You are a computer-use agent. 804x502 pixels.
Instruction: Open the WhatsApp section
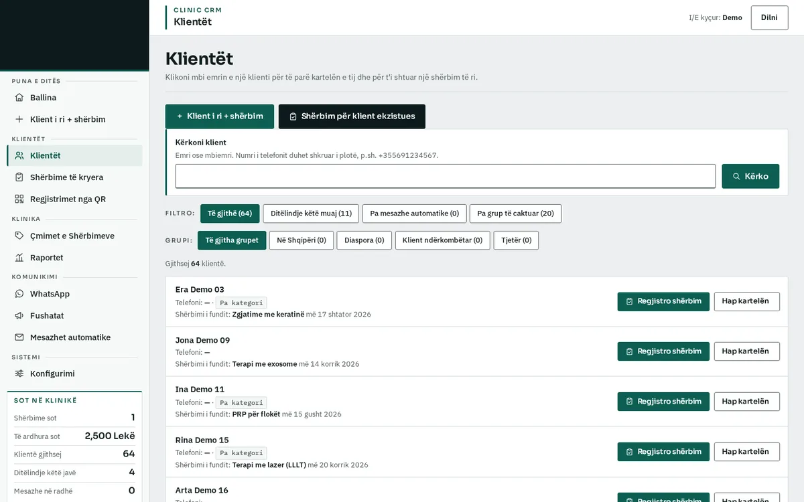pos(74,294)
